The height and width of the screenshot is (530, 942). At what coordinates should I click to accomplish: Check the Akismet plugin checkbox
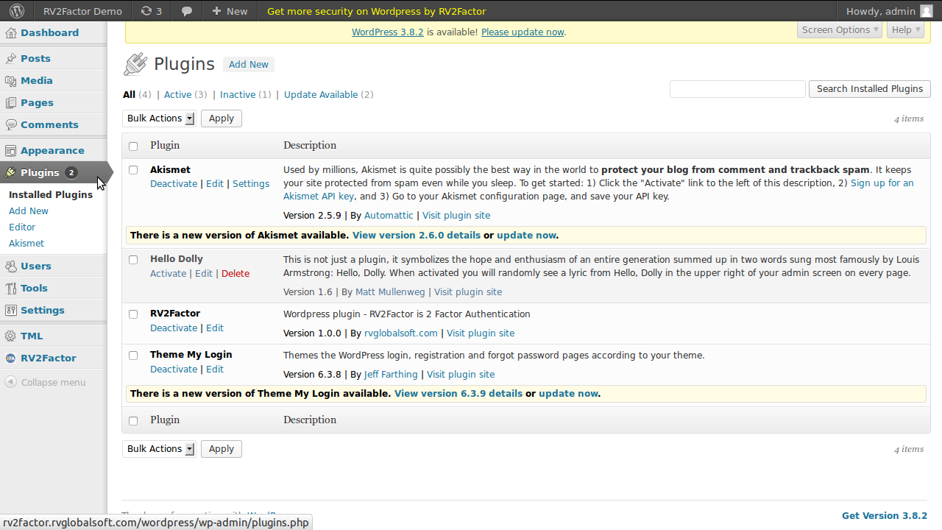click(x=133, y=170)
